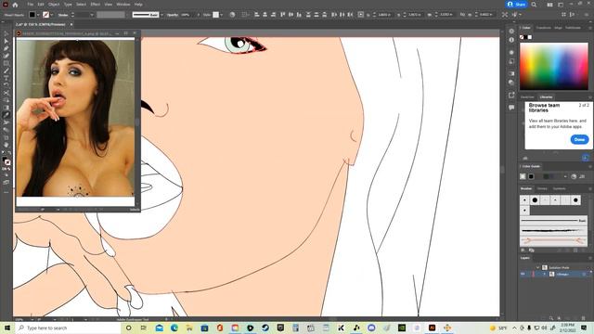Image resolution: width=594 pixels, height=334 pixels.
Task: Click the horizontal align left icon in control bar
Action: [x=257, y=15]
